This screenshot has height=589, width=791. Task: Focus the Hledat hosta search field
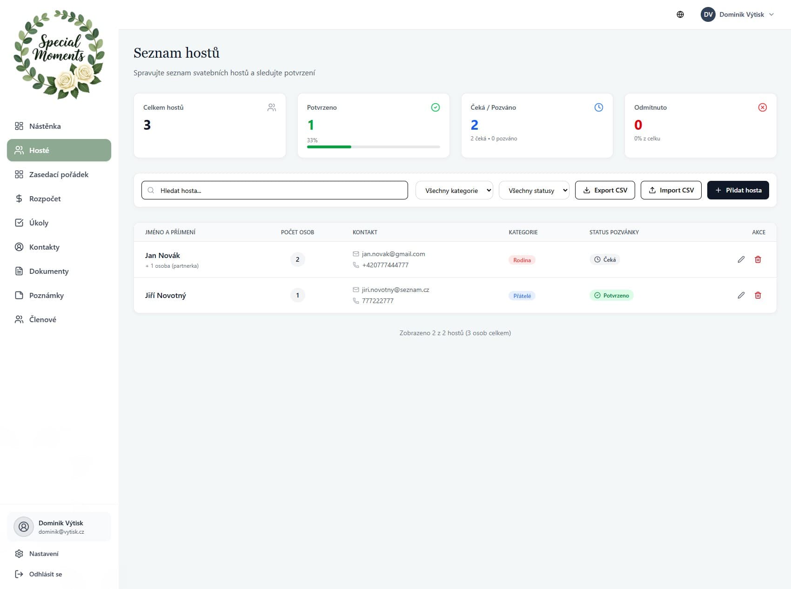(275, 190)
